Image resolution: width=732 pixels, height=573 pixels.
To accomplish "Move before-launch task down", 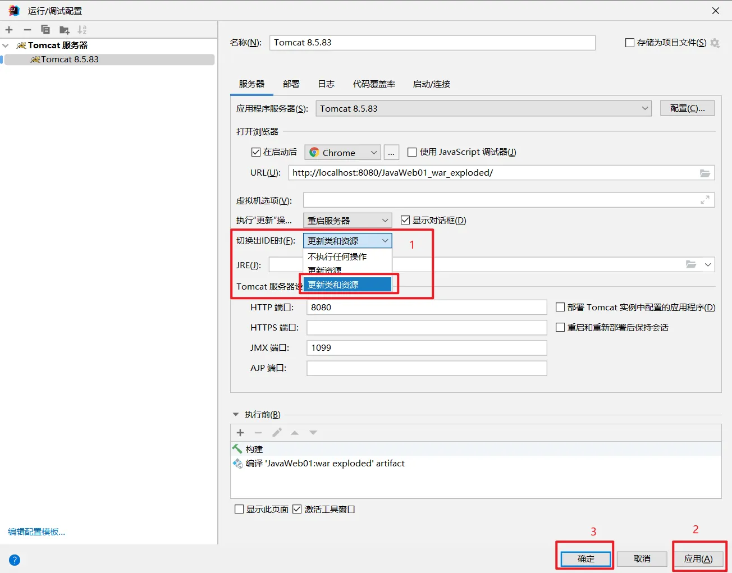I will (313, 433).
